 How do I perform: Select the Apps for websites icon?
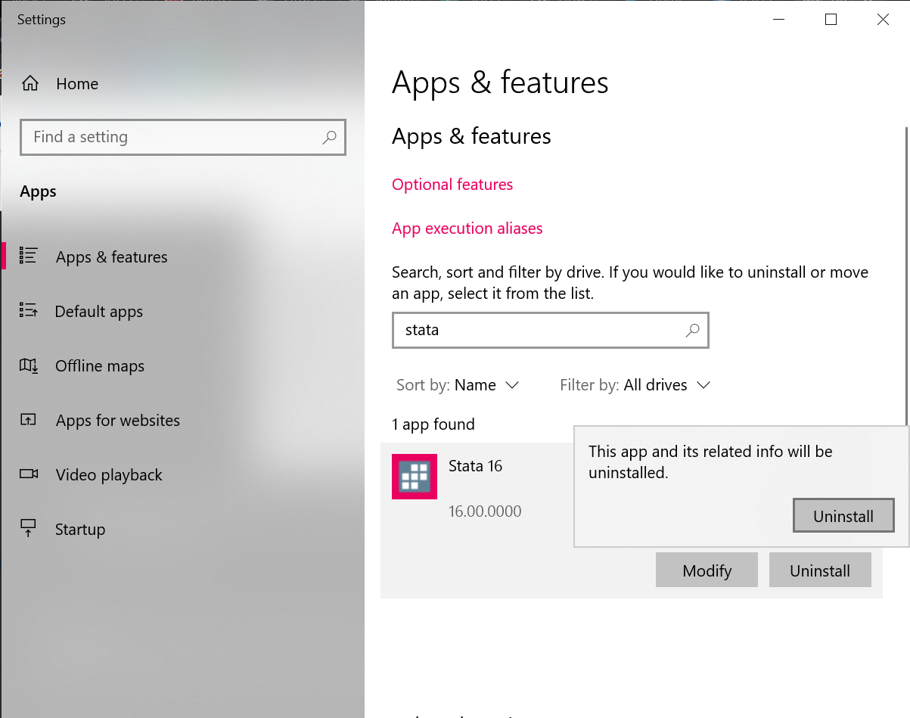(x=28, y=420)
